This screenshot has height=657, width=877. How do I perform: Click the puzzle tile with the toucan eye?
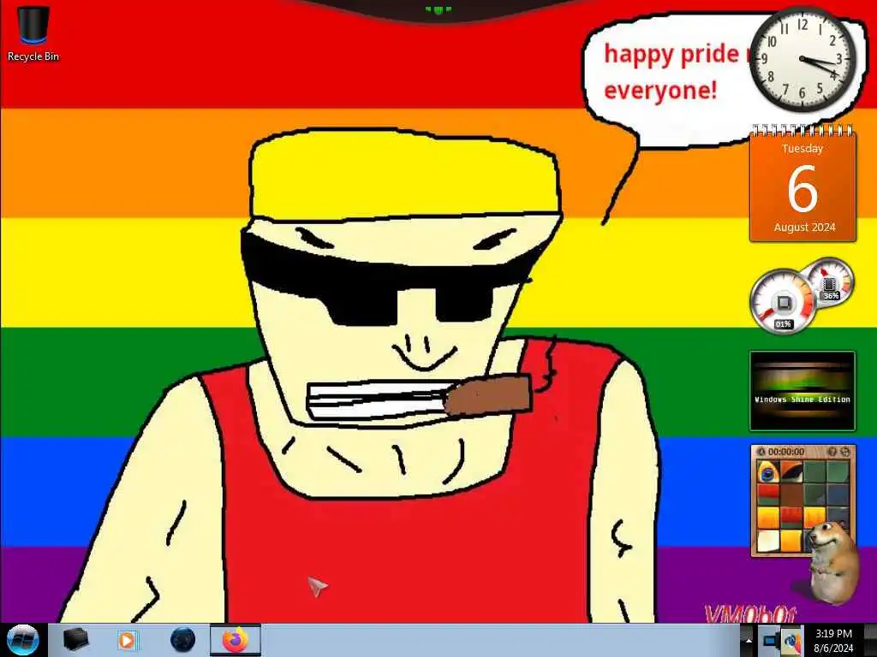pyautogui.click(x=768, y=472)
